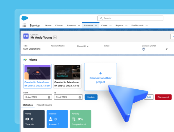The image size is (174, 132).
Task: Click the Views eye icon
Action: (x=27, y=119)
